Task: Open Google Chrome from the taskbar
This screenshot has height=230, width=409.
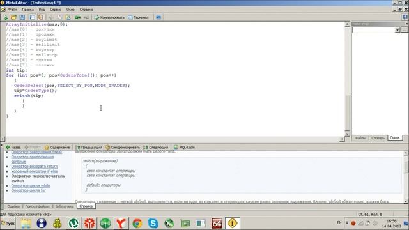Action: (x=137, y=224)
